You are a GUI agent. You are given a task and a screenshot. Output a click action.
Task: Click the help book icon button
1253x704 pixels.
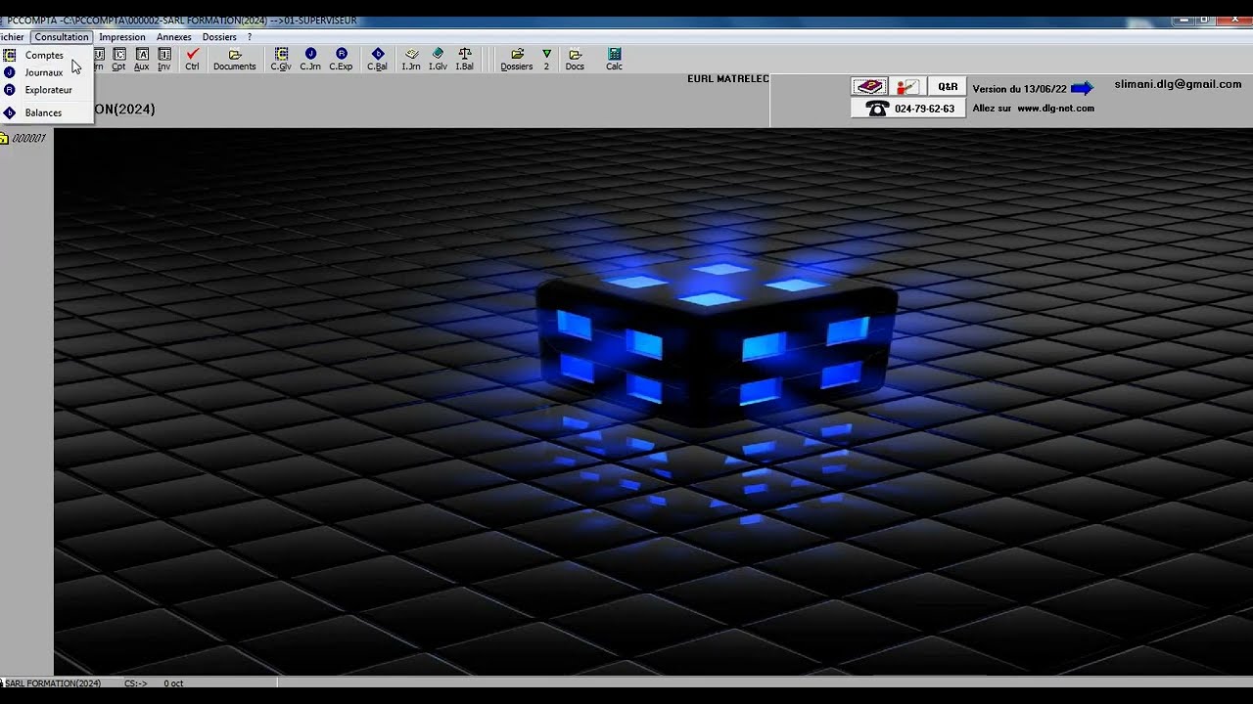(x=869, y=87)
